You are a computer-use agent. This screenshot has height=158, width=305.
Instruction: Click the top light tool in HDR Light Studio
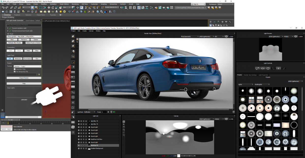(73, 36)
